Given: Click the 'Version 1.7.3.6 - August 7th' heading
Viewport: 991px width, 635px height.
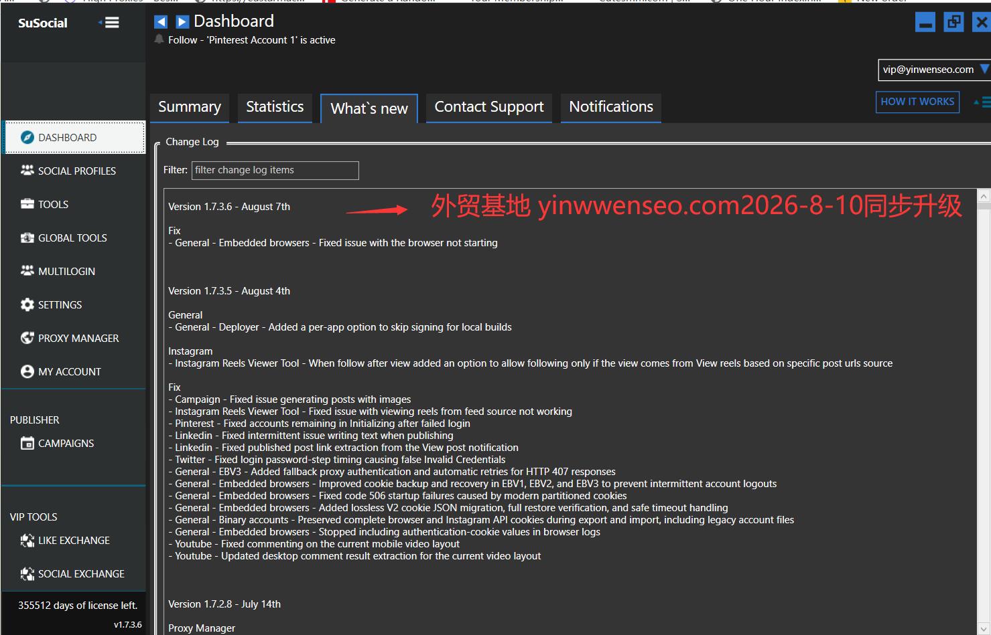Looking at the screenshot, I should click(229, 207).
